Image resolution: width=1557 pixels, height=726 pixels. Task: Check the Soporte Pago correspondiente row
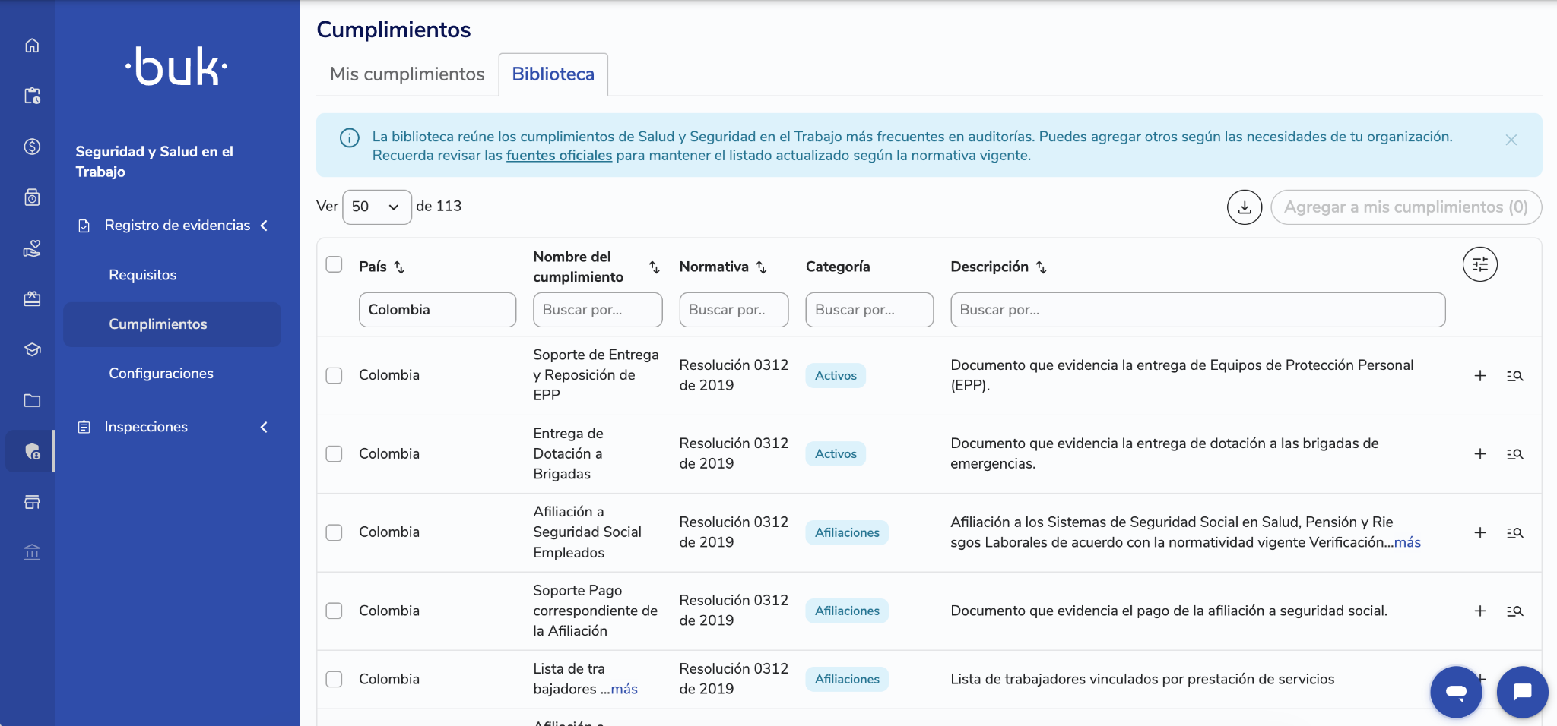[x=334, y=611]
